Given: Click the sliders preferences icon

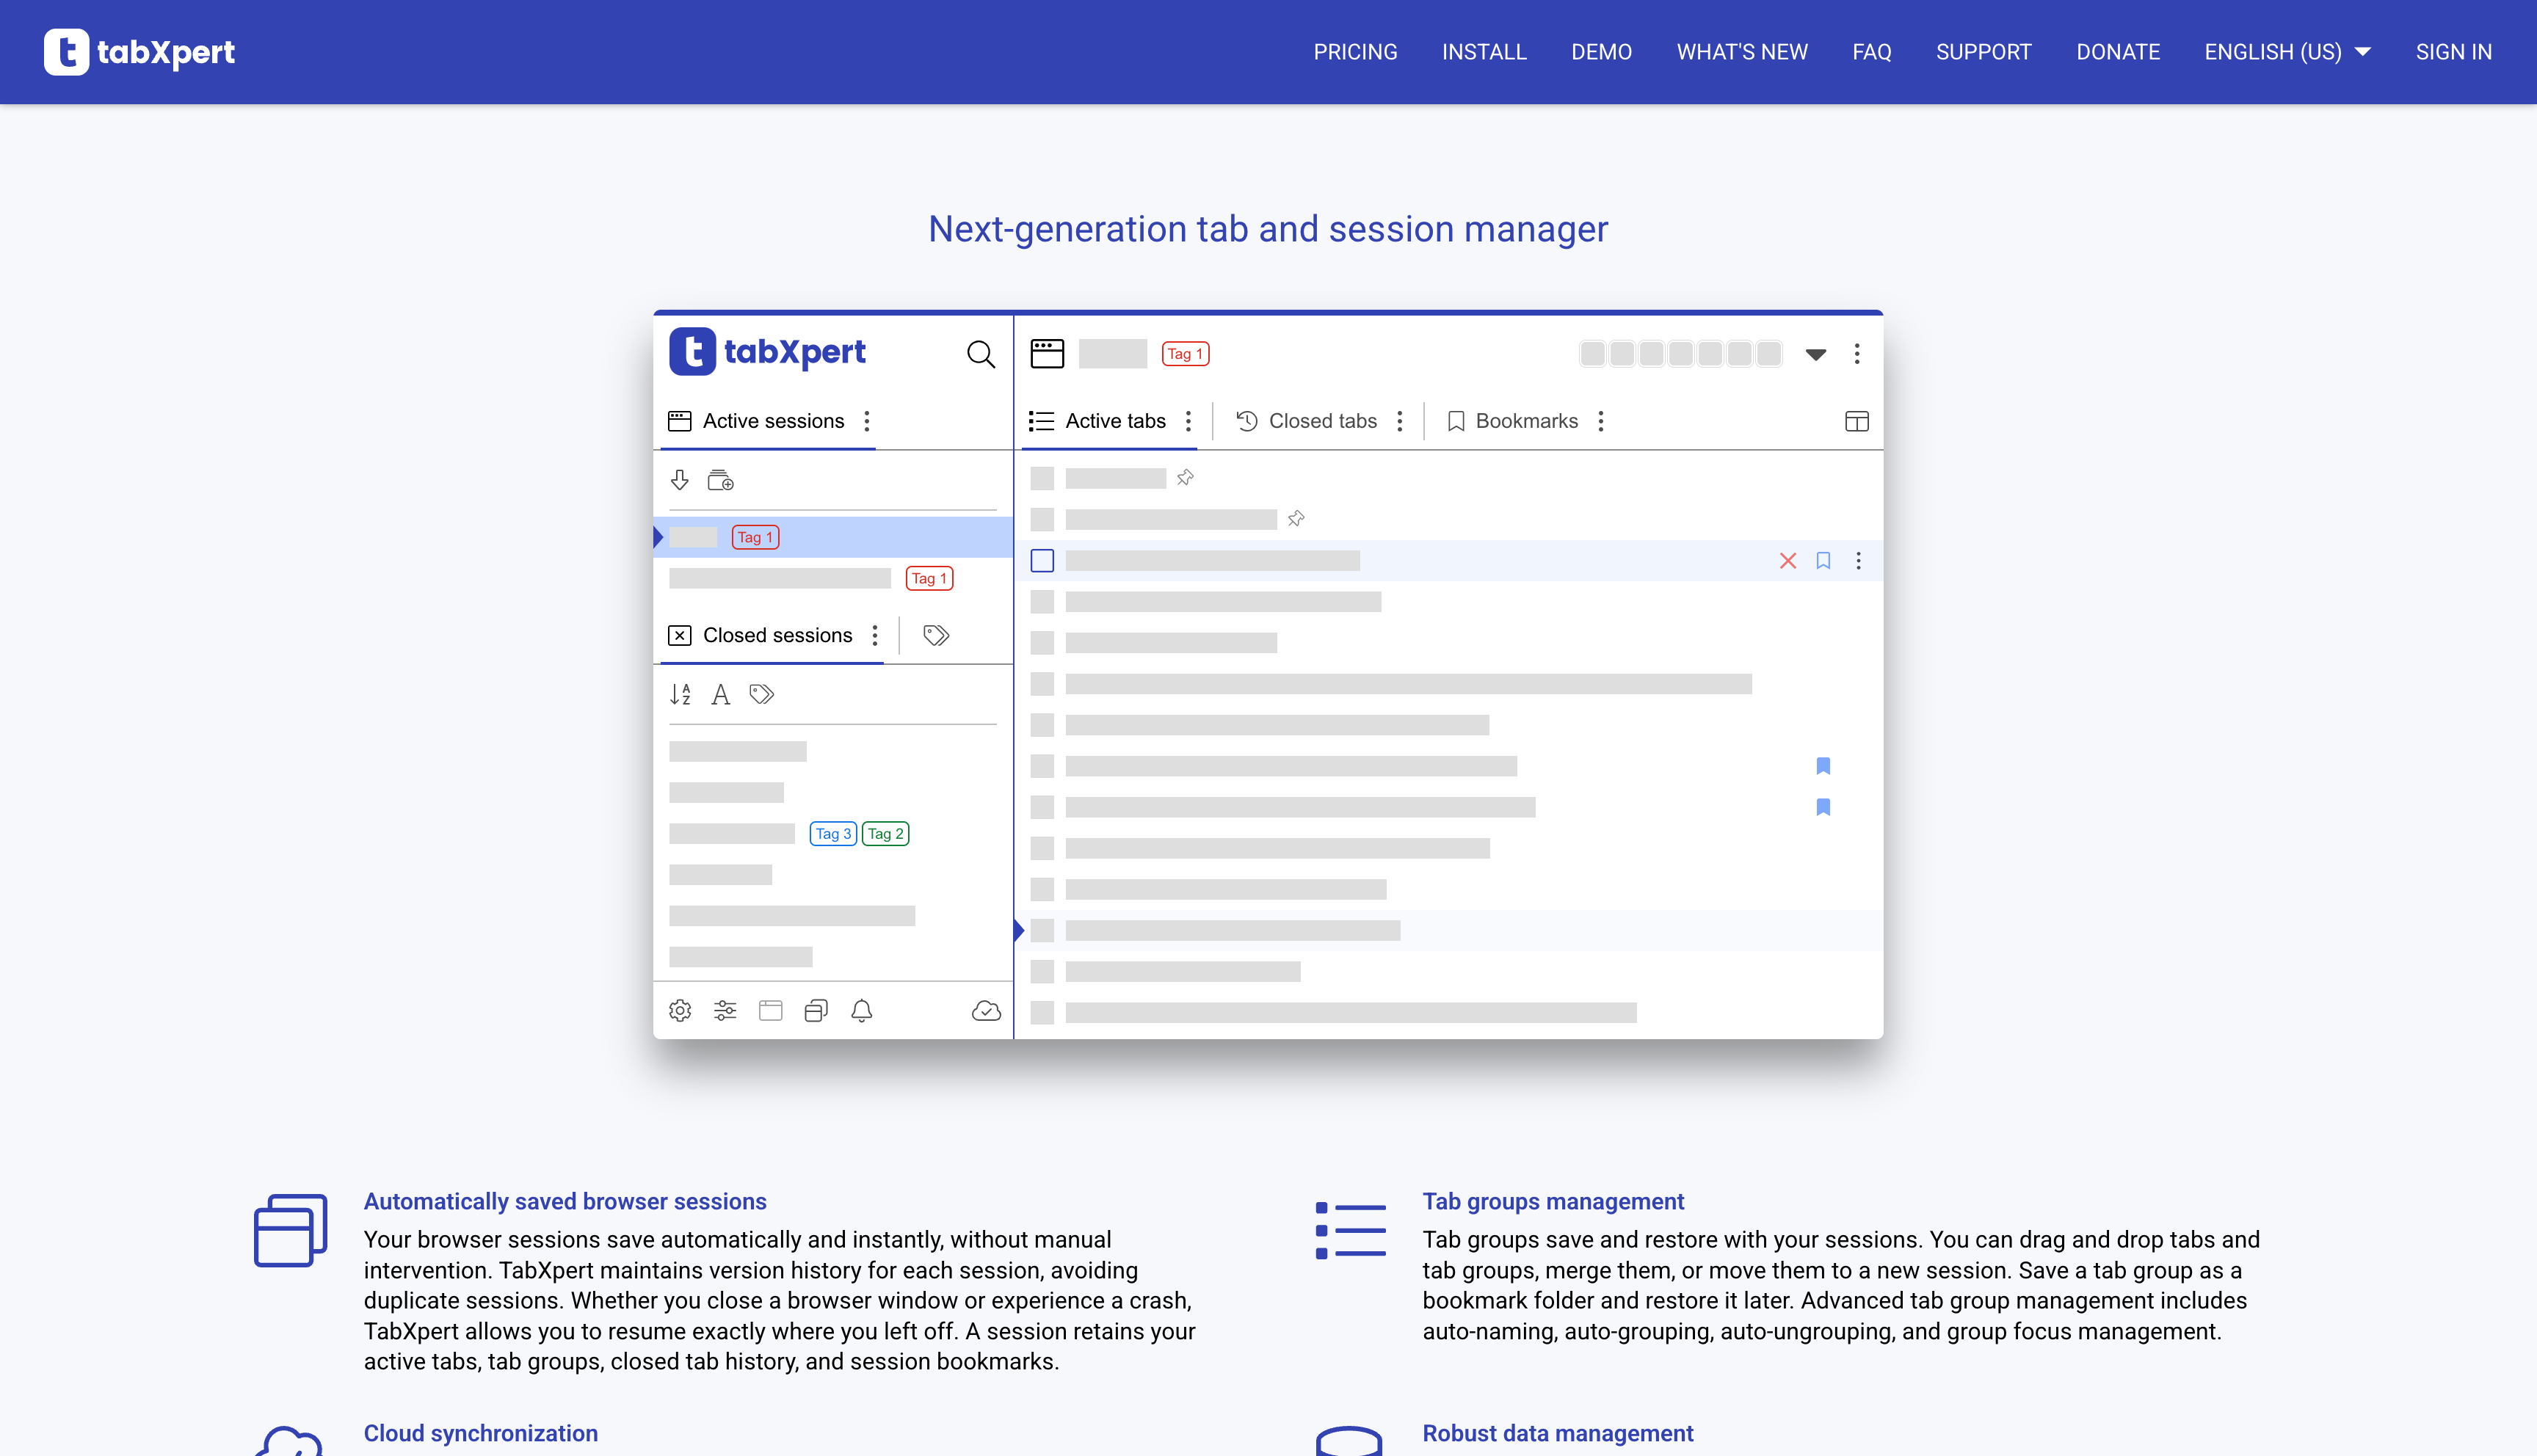Looking at the screenshot, I should coord(725,1011).
